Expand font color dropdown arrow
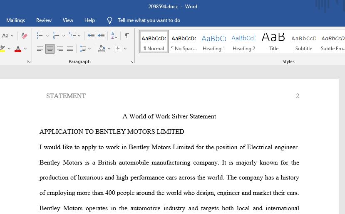Viewport: 345px width, 214px height. [x=25, y=49]
